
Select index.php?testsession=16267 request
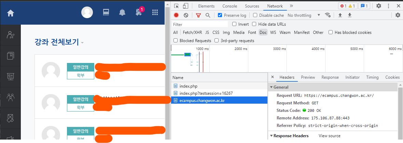coord(219,93)
